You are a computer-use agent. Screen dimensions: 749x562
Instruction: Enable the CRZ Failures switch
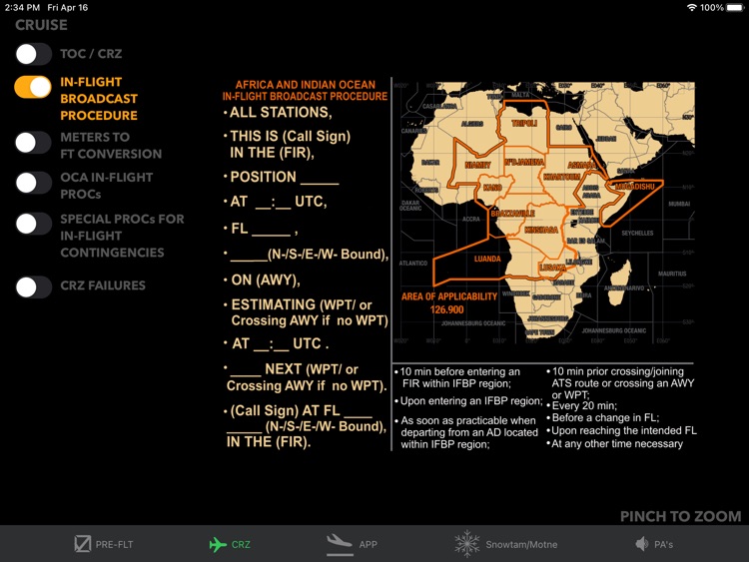pos(33,286)
